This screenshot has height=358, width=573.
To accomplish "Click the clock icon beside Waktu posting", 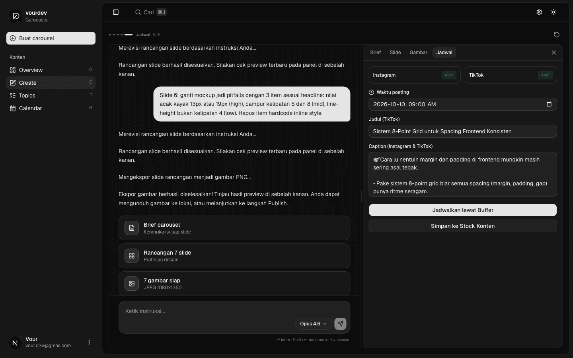I will point(372,92).
